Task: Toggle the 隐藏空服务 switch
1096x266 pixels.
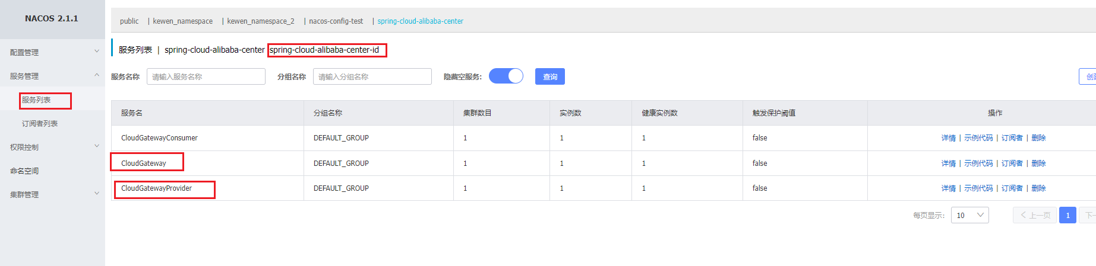Action: (x=506, y=76)
